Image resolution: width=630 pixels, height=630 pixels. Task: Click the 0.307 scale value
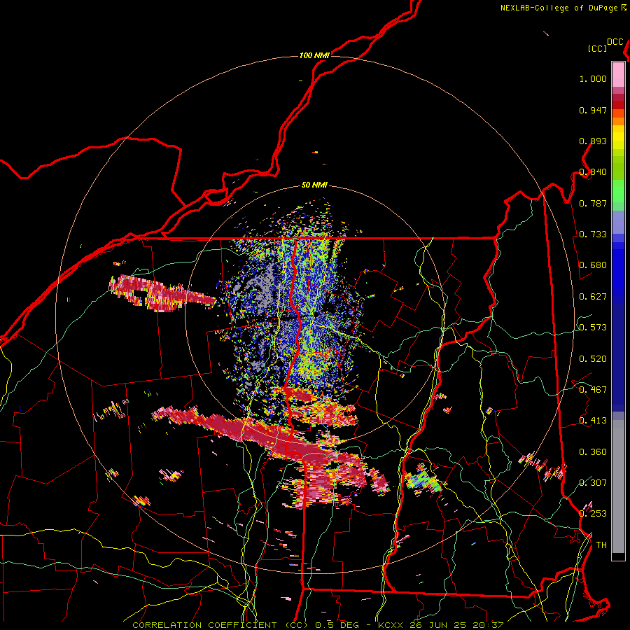point(593,482)
